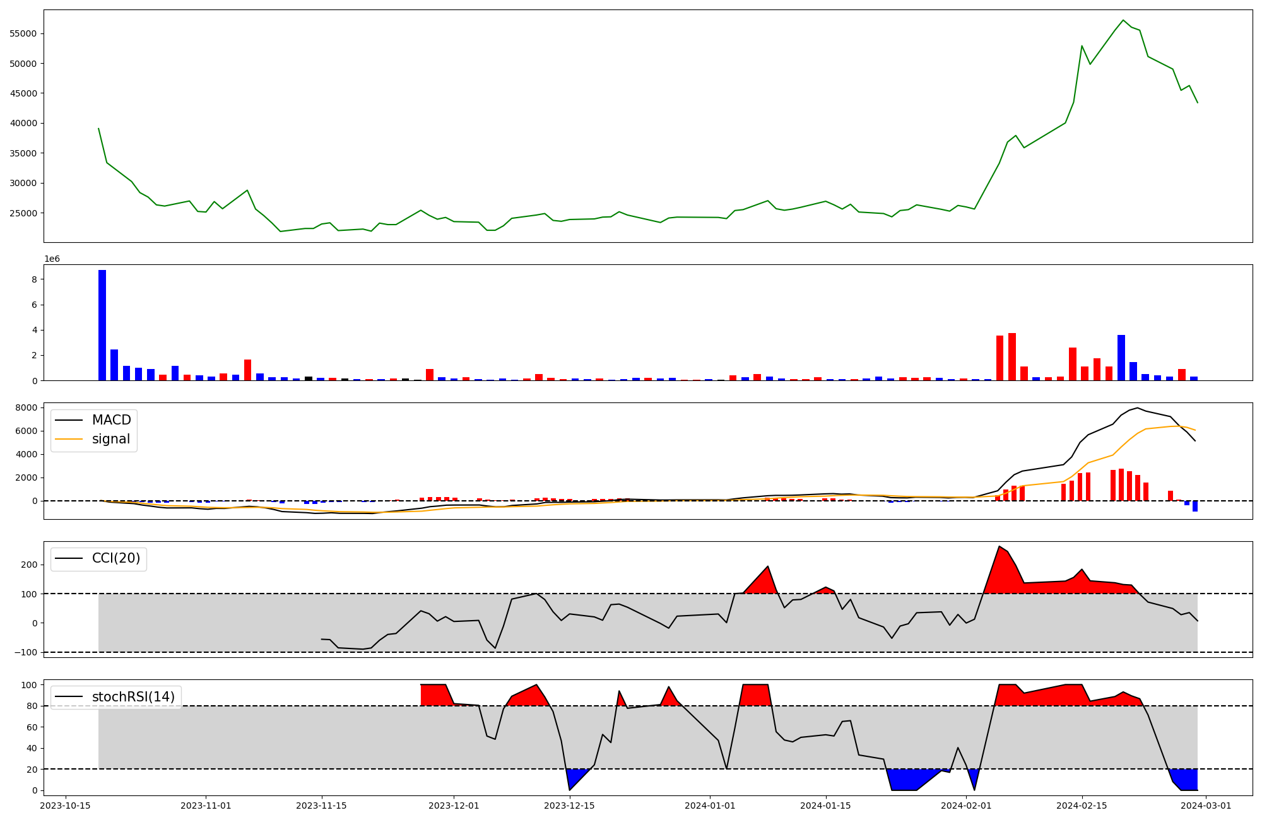Select the CCI(20) legend entry
The image size is (1262, 820).
[116, 558]
